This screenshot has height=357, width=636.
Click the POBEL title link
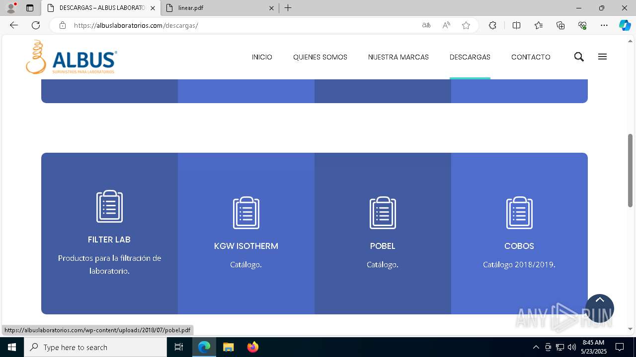383,246
